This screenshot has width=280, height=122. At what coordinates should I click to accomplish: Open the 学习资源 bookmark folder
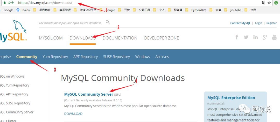62,10
